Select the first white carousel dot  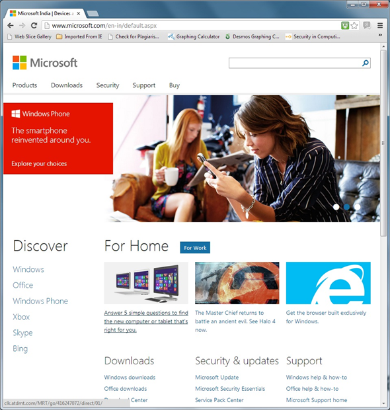tap(336, 207)
